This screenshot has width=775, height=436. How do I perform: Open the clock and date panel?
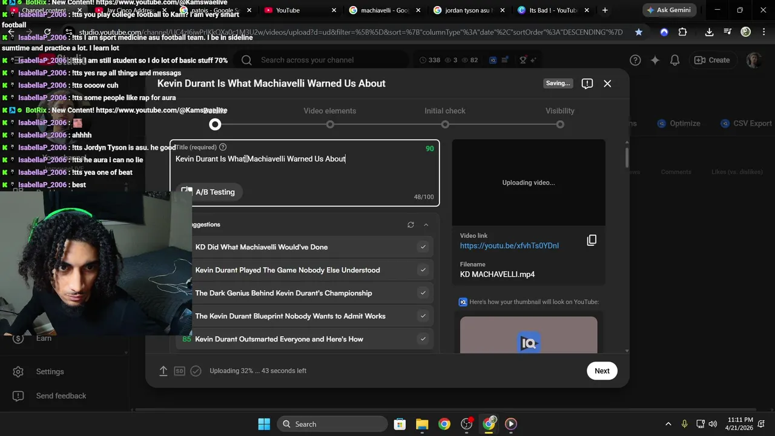click(x=740, y=424)
